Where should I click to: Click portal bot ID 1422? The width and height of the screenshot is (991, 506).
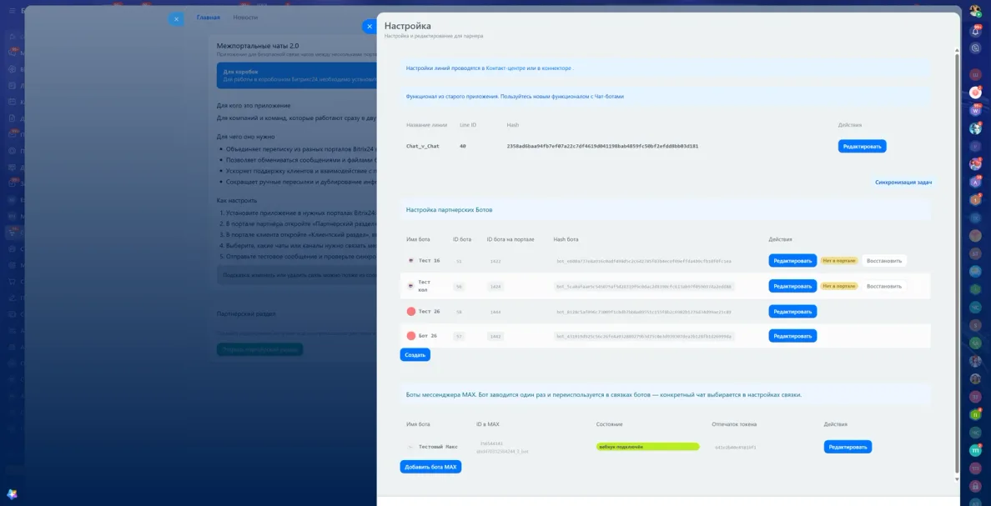coord(495,260)
